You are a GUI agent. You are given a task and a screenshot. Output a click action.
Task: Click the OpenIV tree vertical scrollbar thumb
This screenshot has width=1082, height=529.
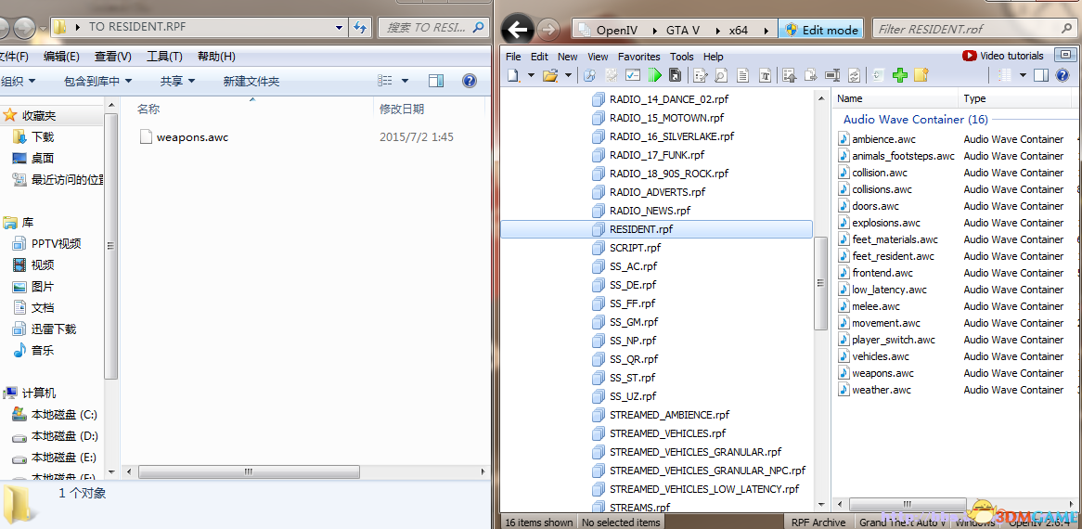tap(820, 283)
